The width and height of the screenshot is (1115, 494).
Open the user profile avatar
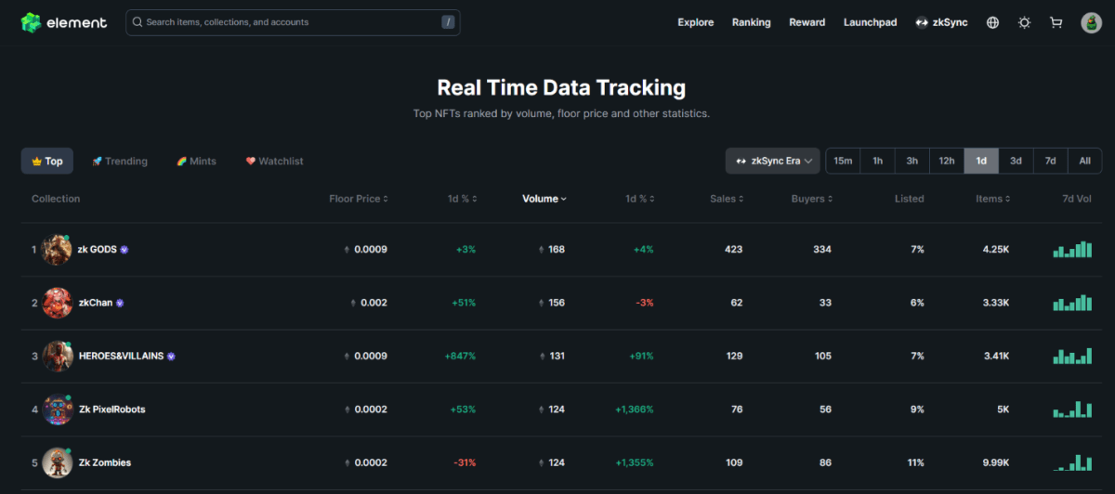pyautogui.click(x=1092, y=23)
